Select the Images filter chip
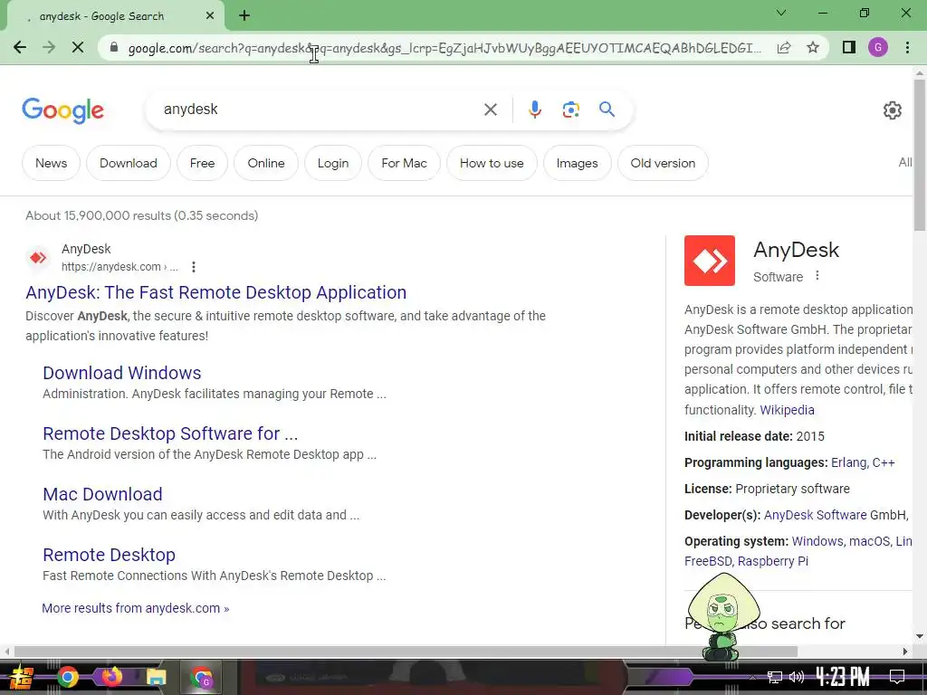The image size is (927, 695). point(577,163)
